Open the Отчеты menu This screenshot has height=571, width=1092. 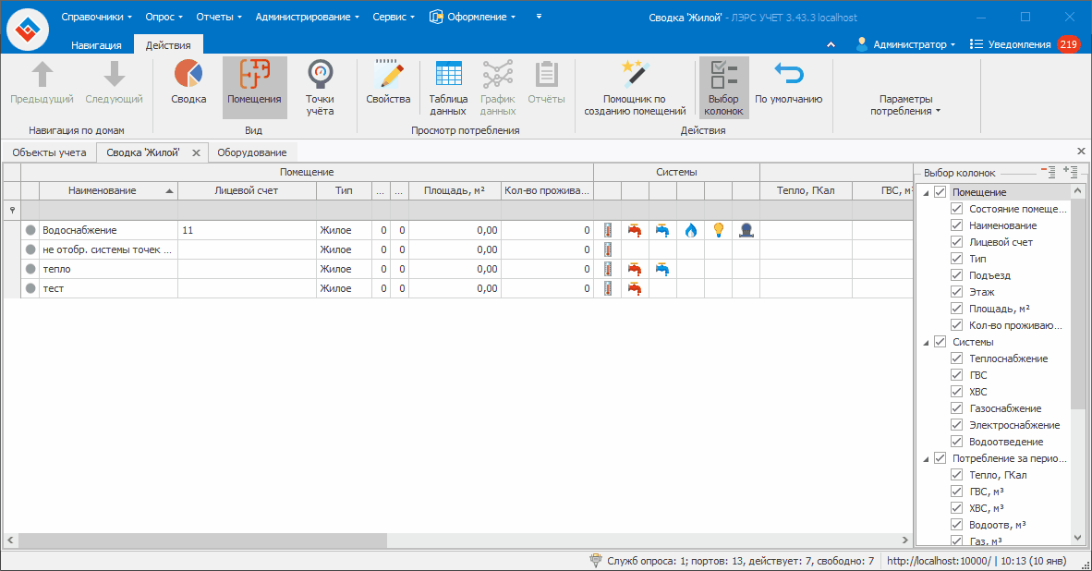pos(219,17)
